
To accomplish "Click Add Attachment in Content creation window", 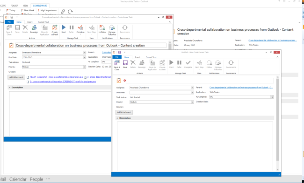I will point(16,77).
